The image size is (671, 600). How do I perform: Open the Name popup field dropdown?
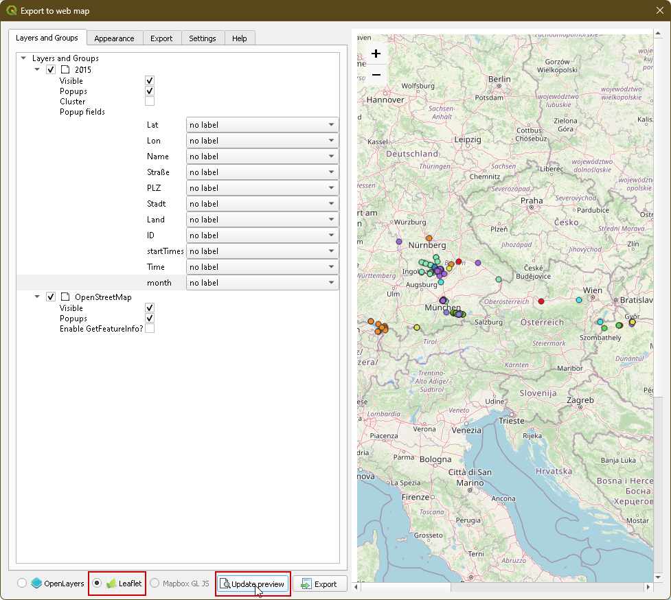click(x=262, y=157)
